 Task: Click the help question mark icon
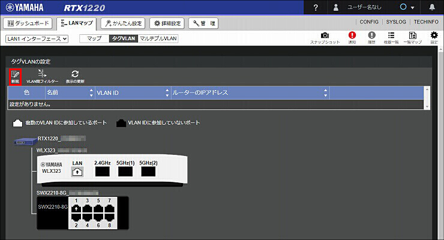[x=316, y=7]
